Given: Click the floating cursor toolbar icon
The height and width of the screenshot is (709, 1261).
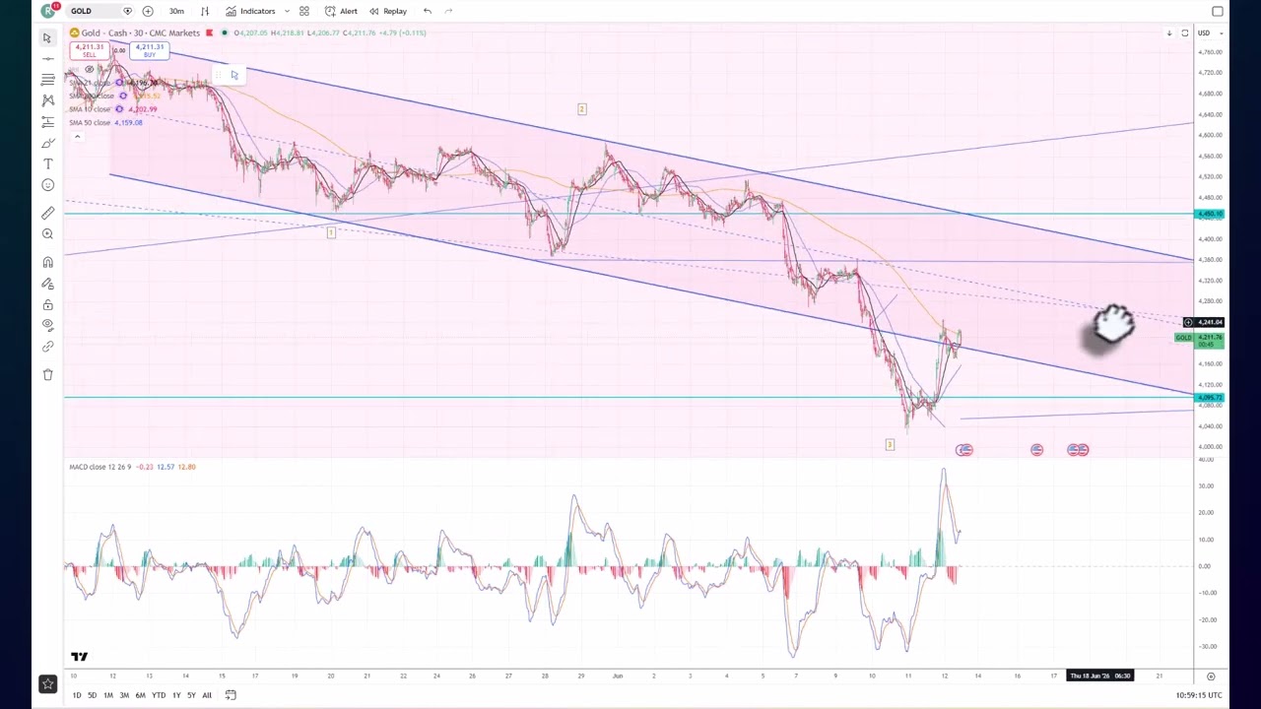Looking at the screenshot, I should [233, 75].
